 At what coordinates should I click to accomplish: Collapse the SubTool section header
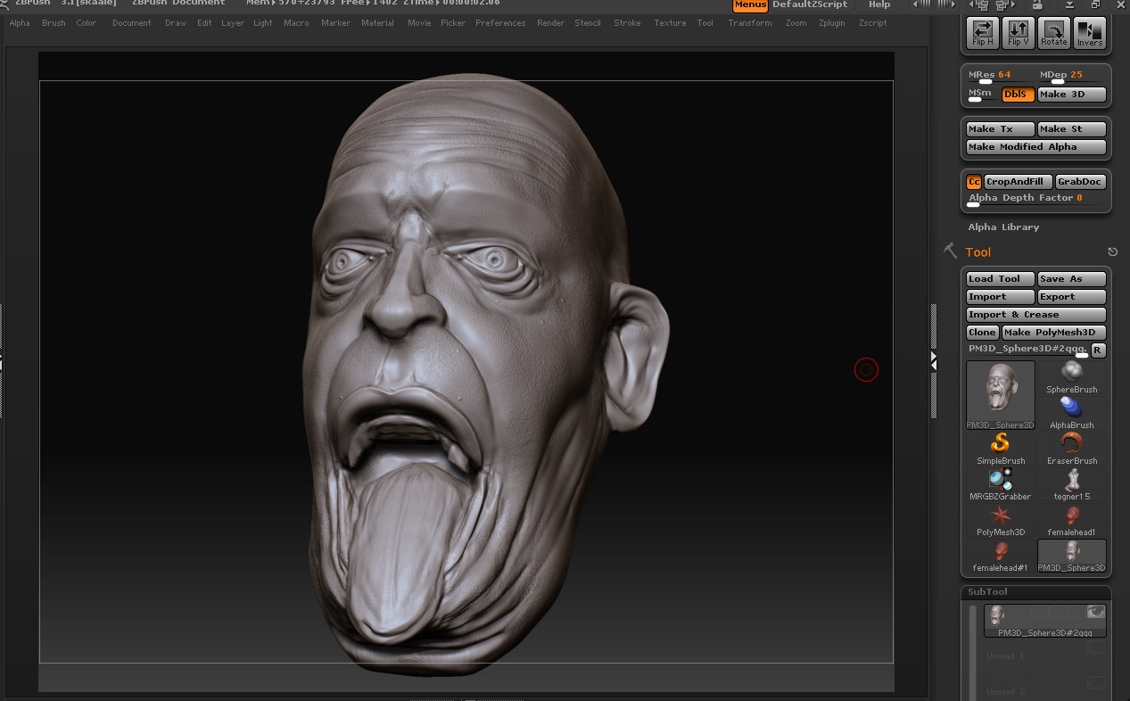[1035, 592]
